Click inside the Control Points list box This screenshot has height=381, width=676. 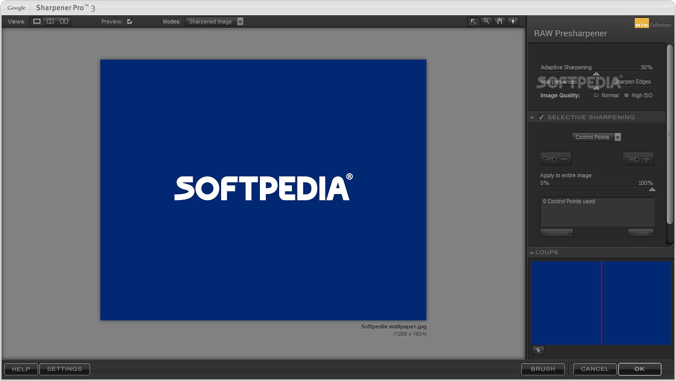597,212
